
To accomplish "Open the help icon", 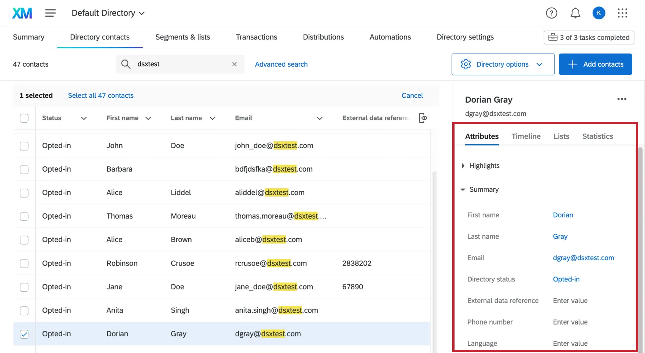I will pos(551,12).
